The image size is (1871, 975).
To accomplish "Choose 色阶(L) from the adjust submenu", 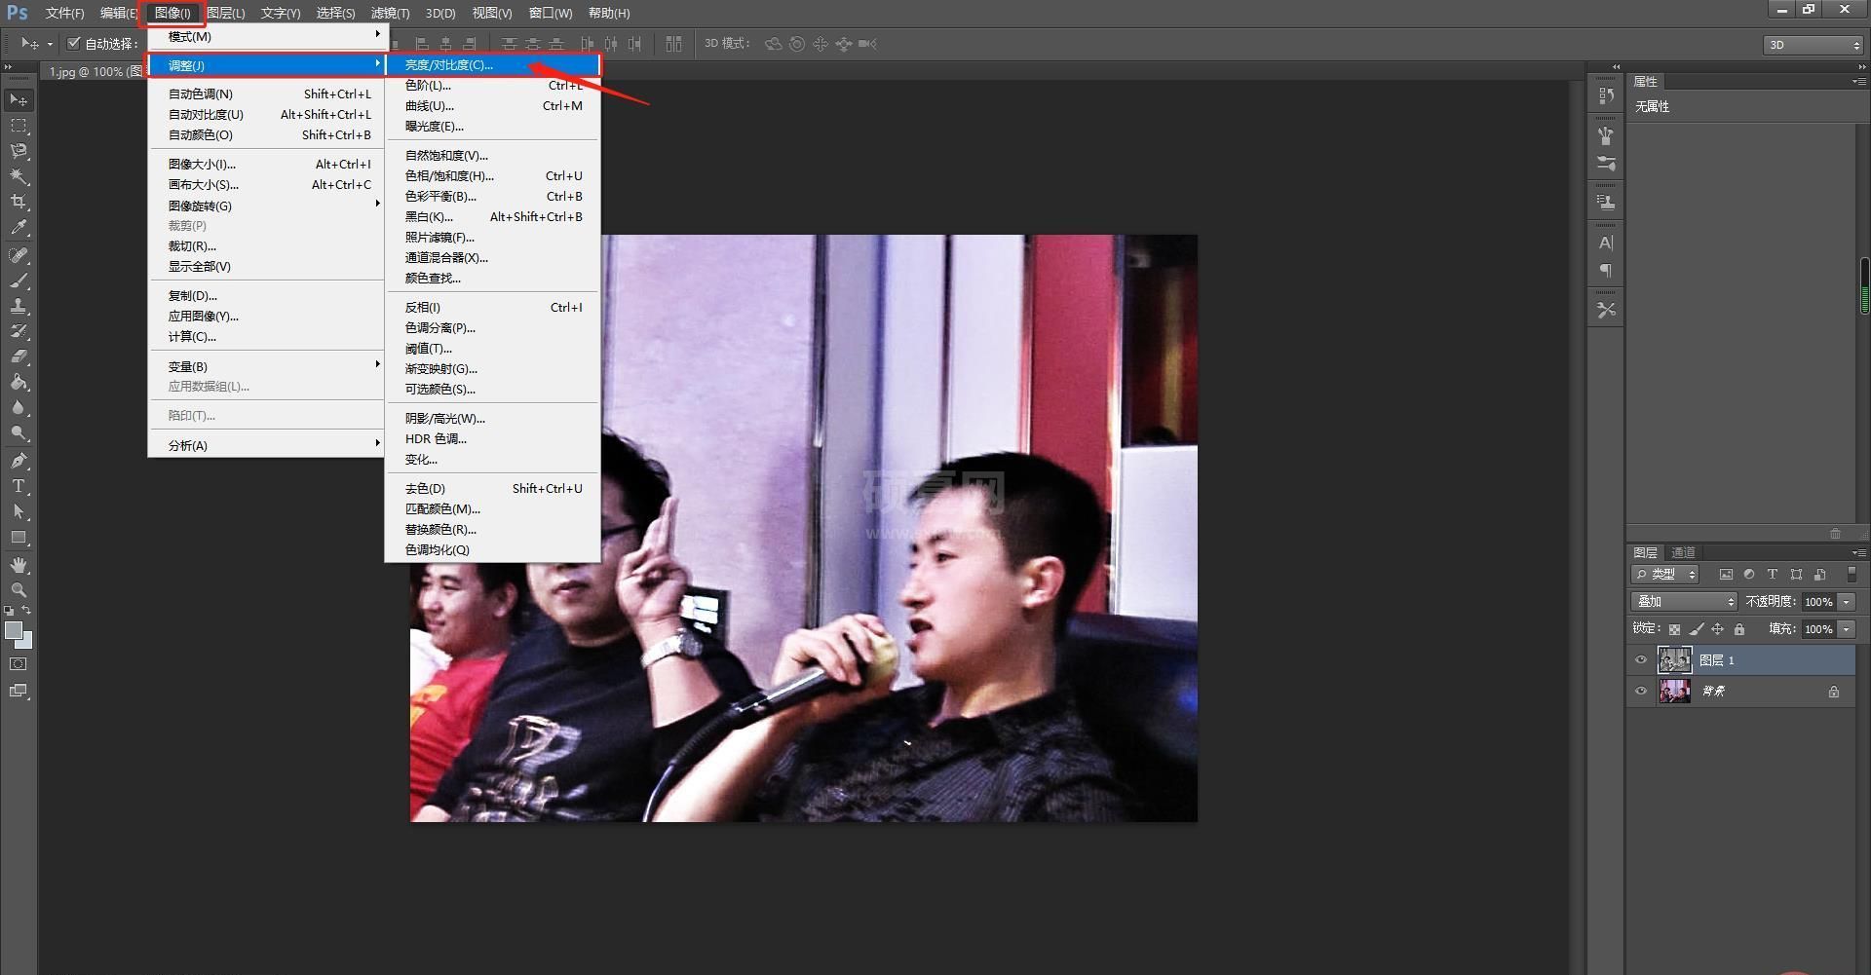I will [x=493, y=86].
